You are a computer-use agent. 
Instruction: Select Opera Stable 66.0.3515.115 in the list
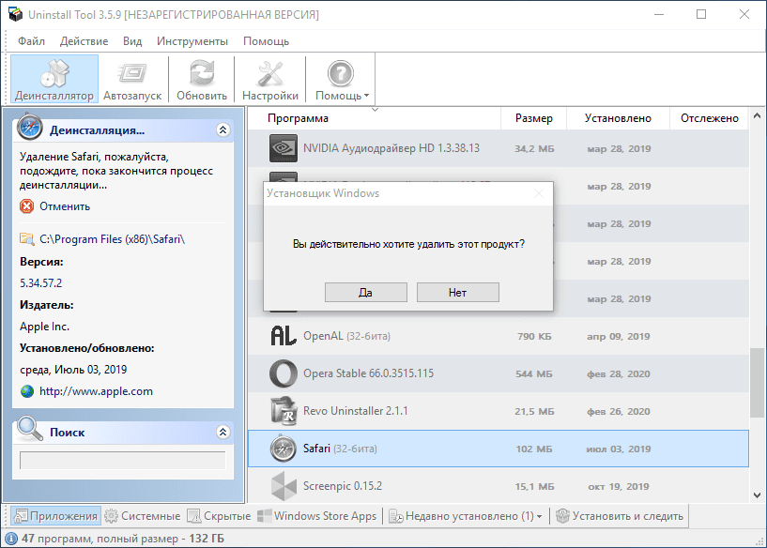pos(499,373)
